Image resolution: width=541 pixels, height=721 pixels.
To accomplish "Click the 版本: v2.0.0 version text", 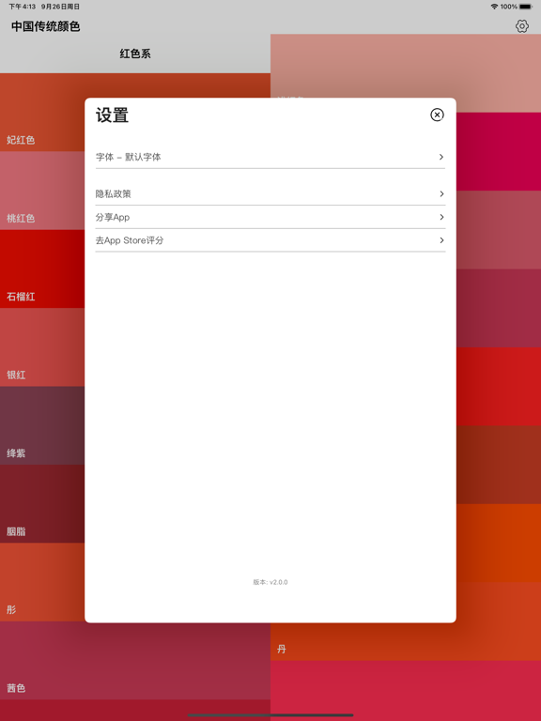I will [x=270, y=582].
